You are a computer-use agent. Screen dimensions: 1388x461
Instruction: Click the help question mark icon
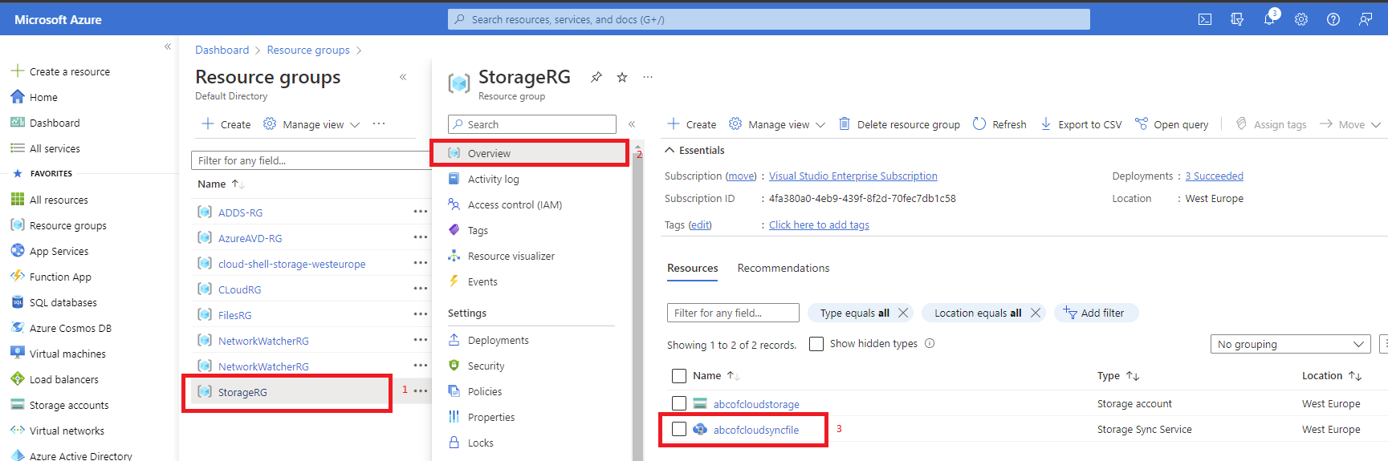[1333, 19]
